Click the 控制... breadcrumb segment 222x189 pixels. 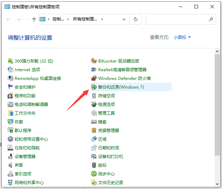58,19
